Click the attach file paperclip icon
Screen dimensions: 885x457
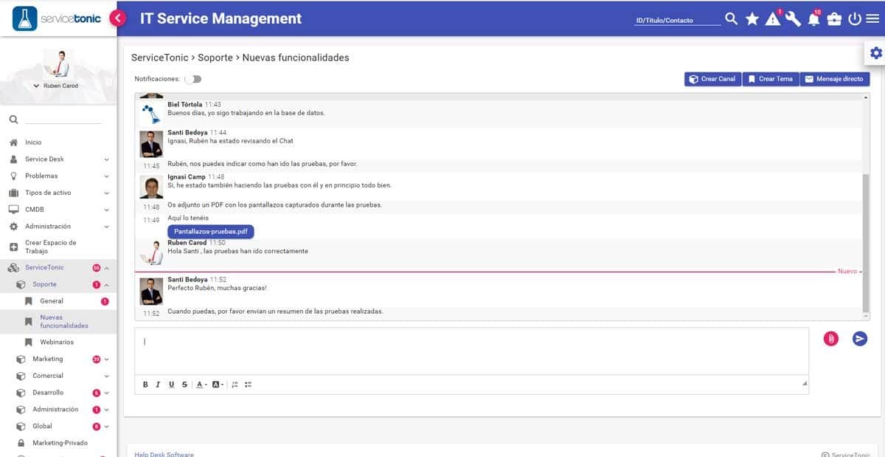pyautogui.click(x=831, y=338)
